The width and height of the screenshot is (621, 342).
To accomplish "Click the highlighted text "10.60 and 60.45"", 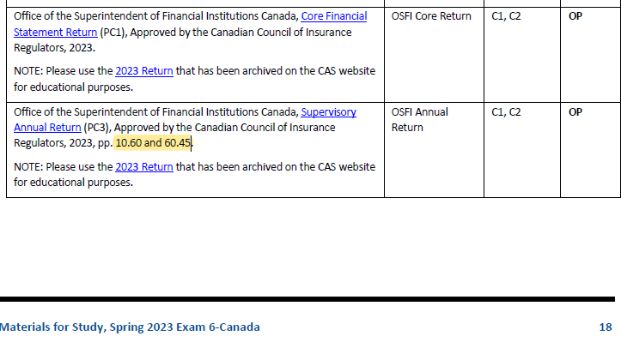I will point(153,143).
